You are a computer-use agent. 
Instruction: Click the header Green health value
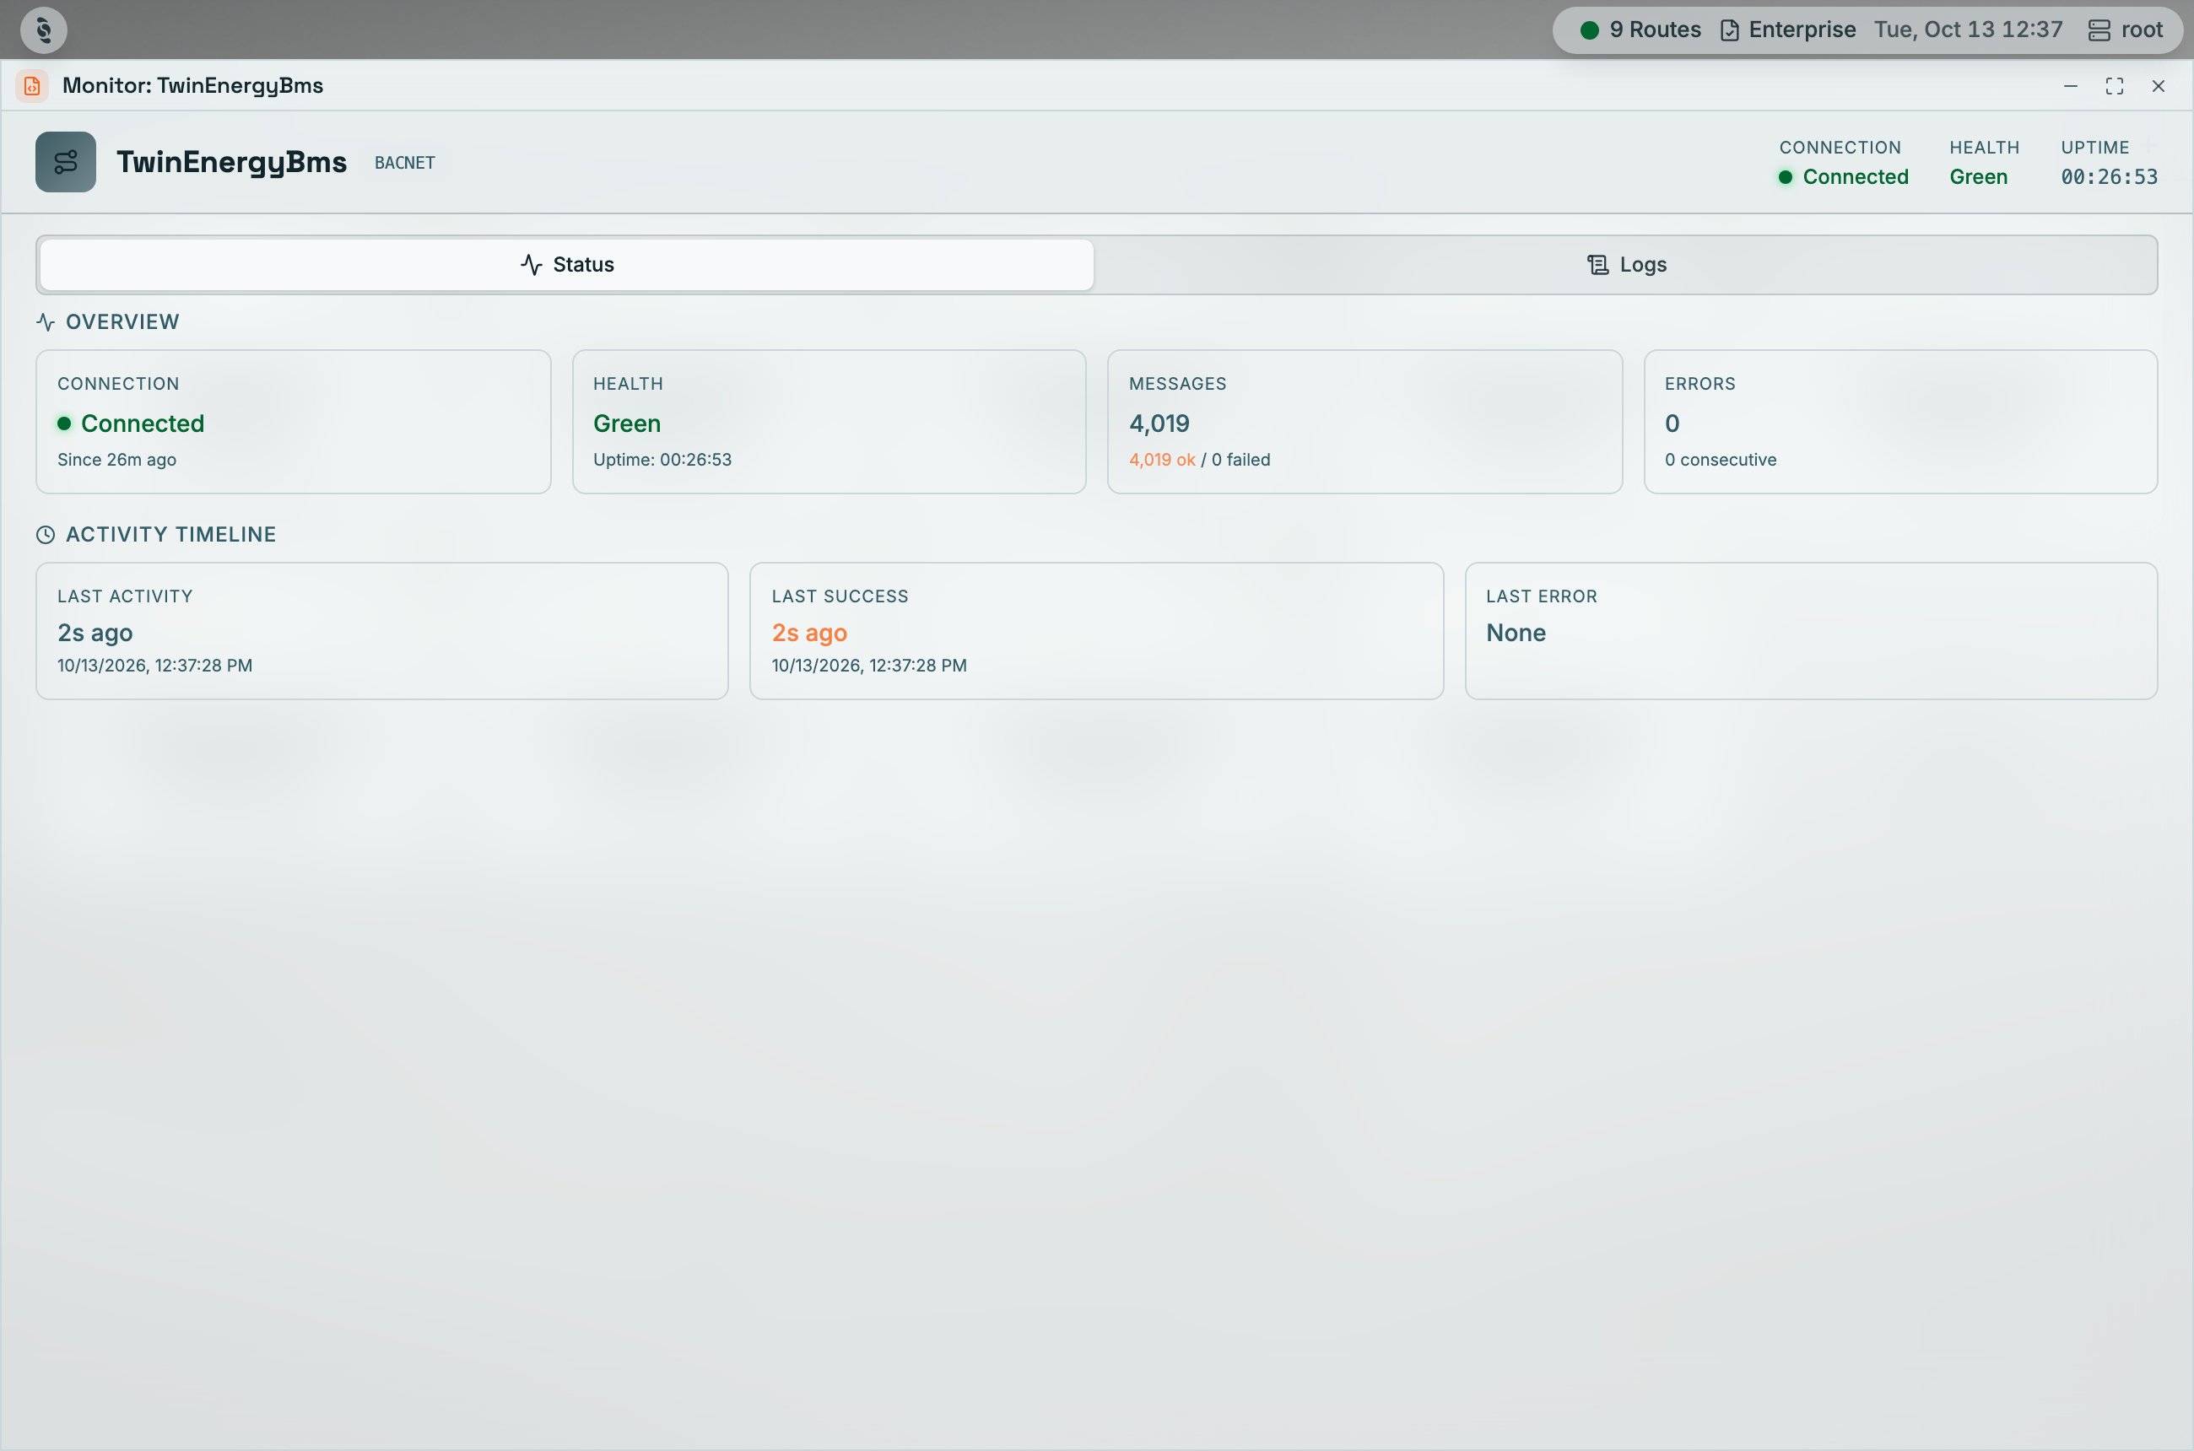(1978, 177)
